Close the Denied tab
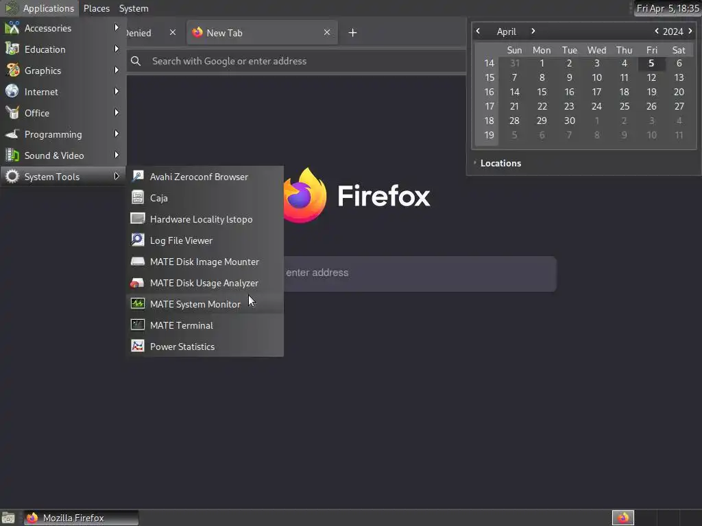 (172, 33)
